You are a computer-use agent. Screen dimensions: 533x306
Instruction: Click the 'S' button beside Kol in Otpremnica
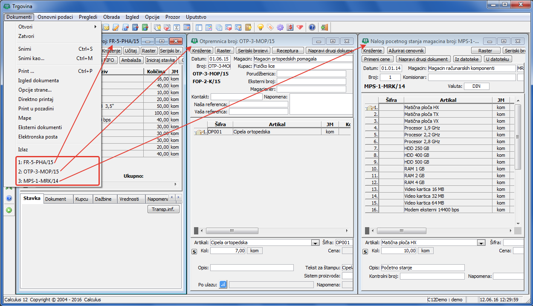click(x=195, y=251)
